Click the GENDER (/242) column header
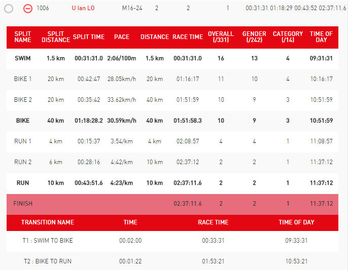Image resolution: width=348 pixels, height=270 pixels. [254, 37]
